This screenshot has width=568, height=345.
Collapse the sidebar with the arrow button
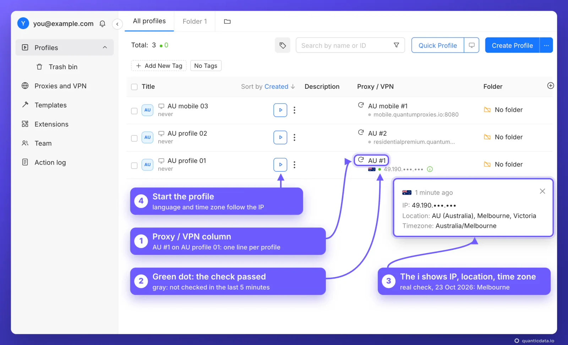pyautogui.click(x=118, y=24)
